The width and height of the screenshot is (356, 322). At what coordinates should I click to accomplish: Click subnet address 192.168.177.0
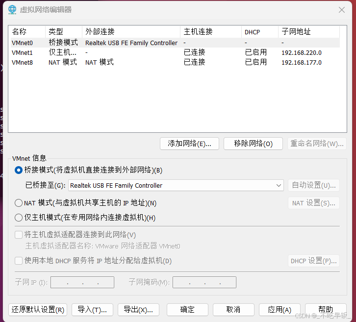click(x=302, y=62)
